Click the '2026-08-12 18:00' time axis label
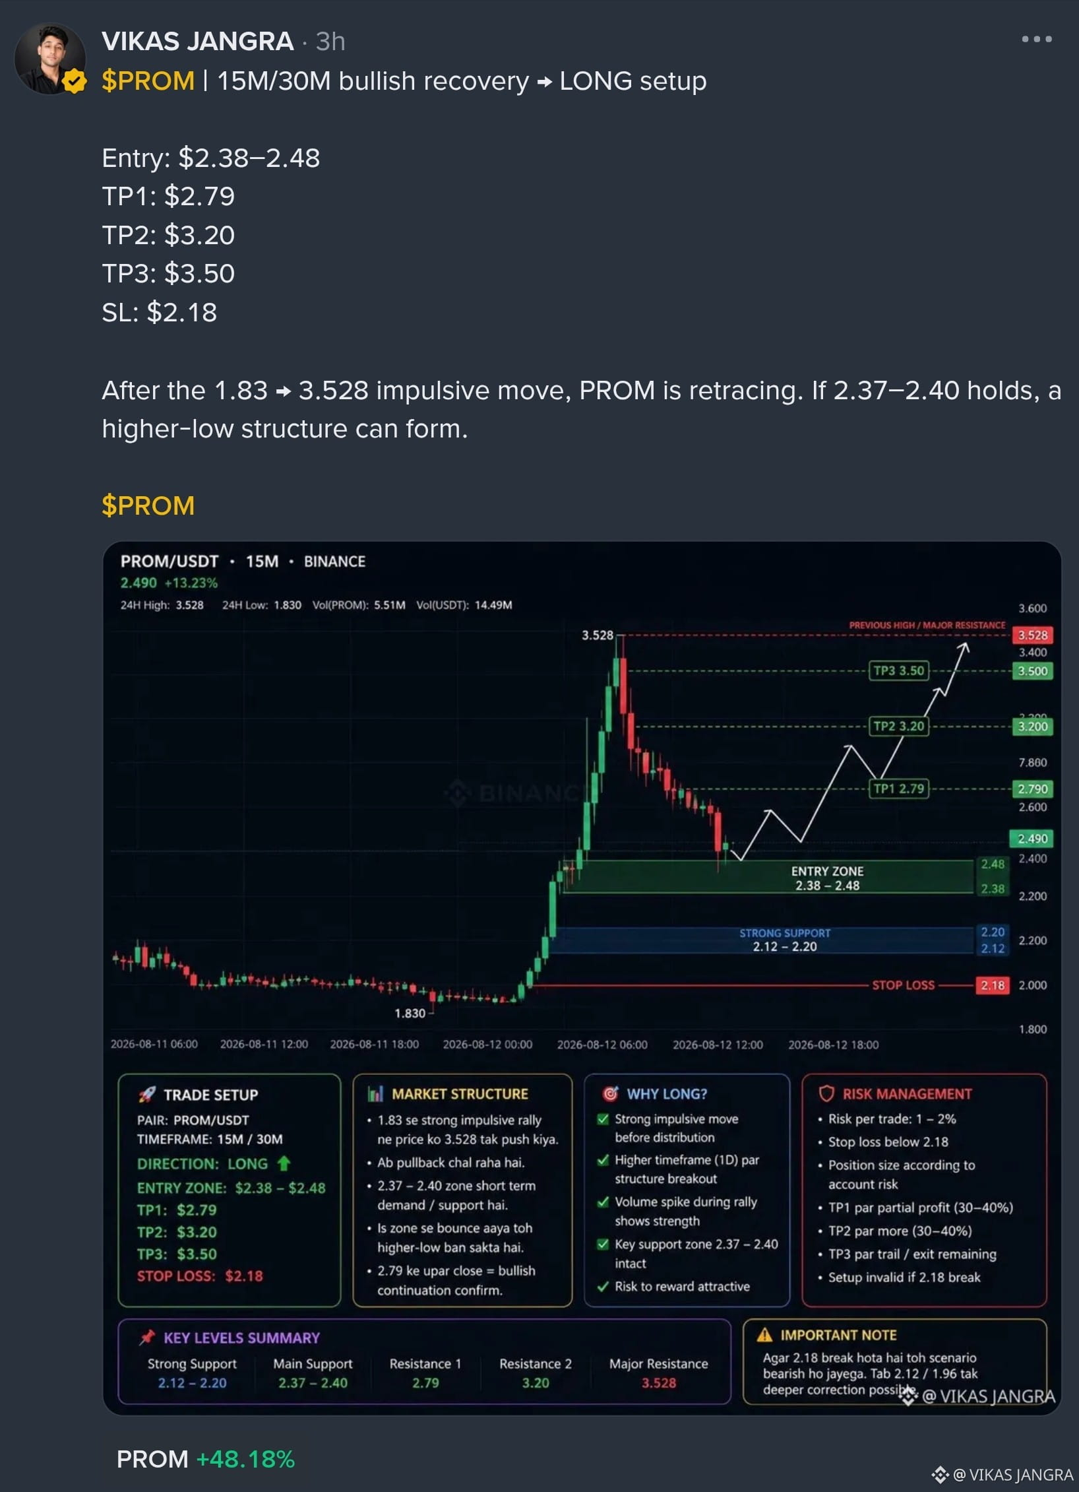The image size is (1079, 1492). (x=834, y=1045)
